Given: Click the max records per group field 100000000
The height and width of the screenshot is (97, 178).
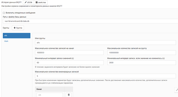Looking at the screenshot, I should 142,53.
